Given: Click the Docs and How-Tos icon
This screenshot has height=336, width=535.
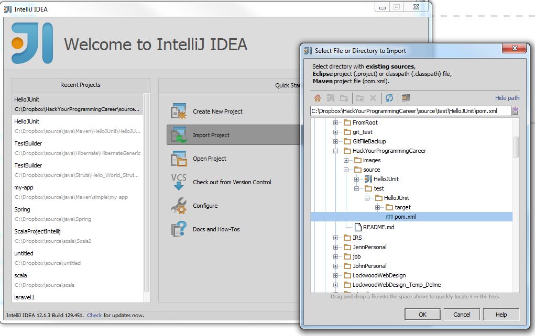Looking at the screenshot, I should click(x=179, y=229).
